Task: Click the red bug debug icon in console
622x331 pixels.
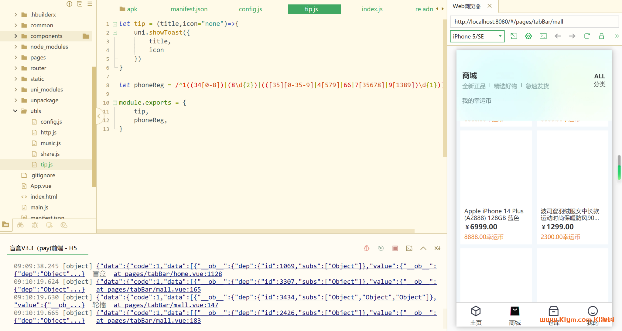Action: (x=367, y=248)
